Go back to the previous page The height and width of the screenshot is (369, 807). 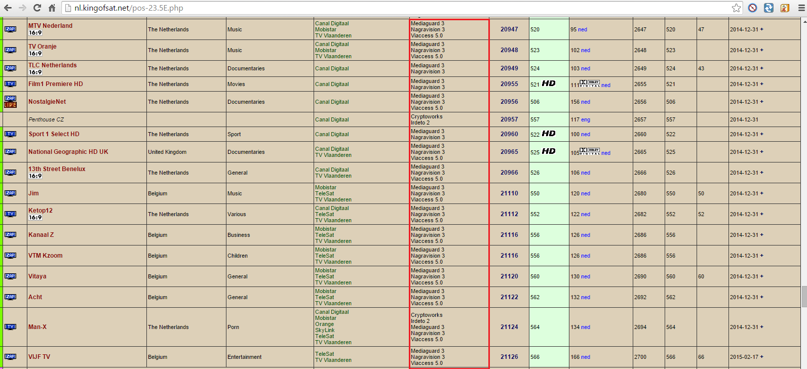8,8
